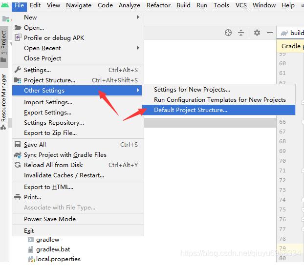The image size is (304, 266).
Task: Choose Export to Zip File...
Action: point(78,133)
